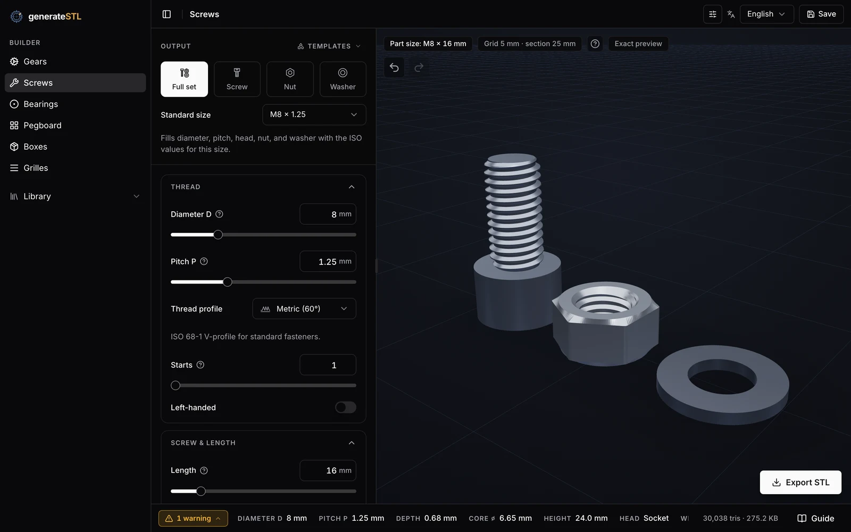This screenshot has width=851, height=532.
Task: Click the Part size: M8 × 16 mm badge
Action: click(428, 44)
